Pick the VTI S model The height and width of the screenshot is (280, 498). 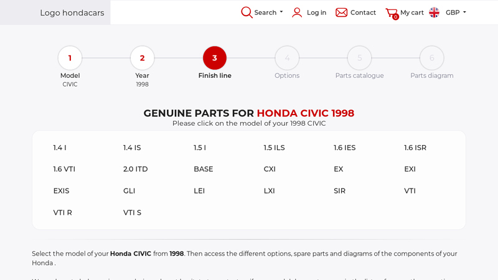pyautogui.click(x=132, y=213)
